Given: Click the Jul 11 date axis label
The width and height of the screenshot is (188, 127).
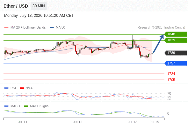Looking at the screenshot, I should pyautogui.click(x=23, y=122).
